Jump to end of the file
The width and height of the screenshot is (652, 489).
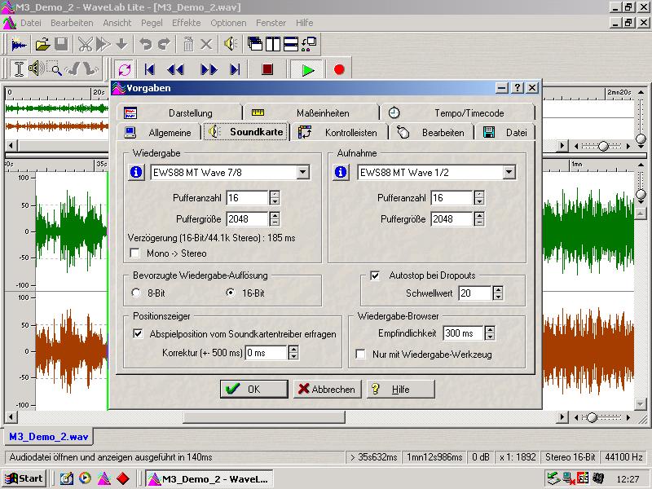tap(235, 69)
